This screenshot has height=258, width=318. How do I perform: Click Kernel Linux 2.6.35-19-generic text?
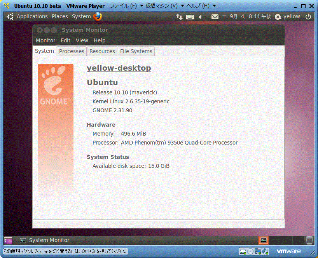[x=131, y=101]
